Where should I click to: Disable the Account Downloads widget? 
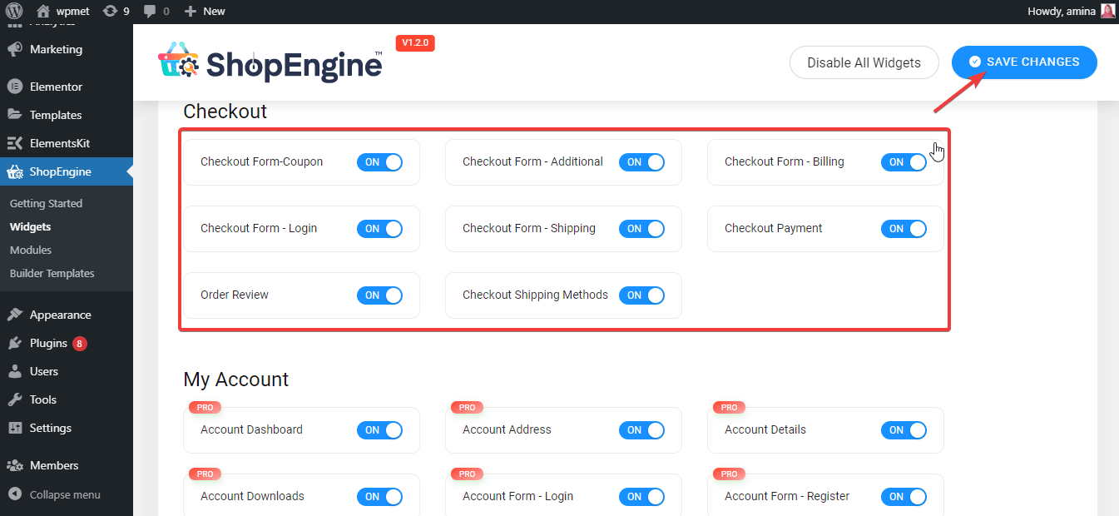[x=379, y=497]
